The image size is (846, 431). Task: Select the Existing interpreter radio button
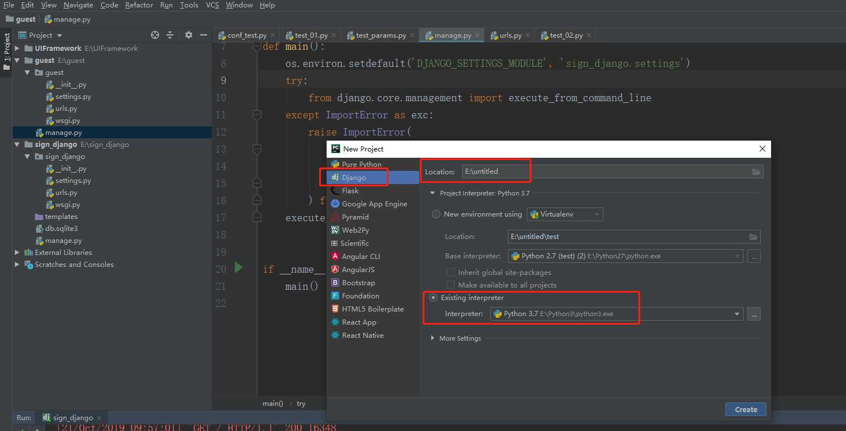pyautogui.click(x=434, y=298)
